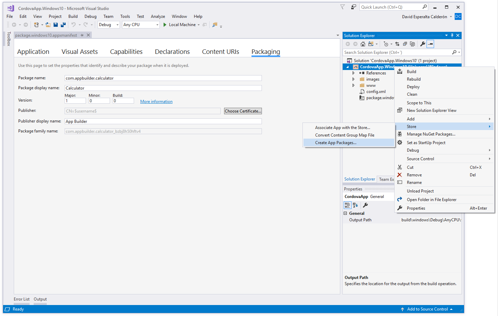498x316 pixels.
Task: Click the Open File folder icon in toolbar
Action: [x=48, y=25]
